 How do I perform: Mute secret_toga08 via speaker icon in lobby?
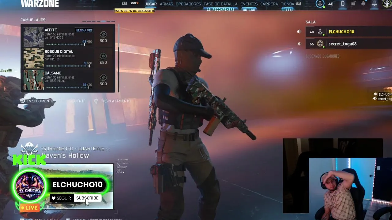[x=299, y=44]
